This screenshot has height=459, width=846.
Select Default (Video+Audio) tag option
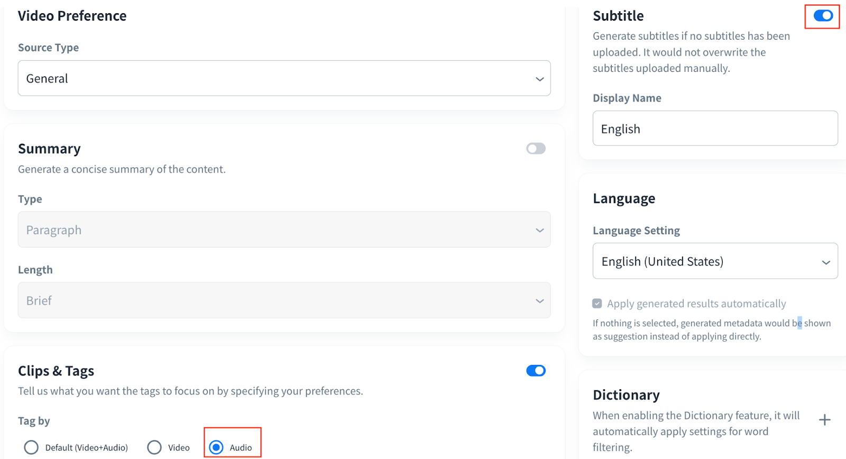coord(31,447)
